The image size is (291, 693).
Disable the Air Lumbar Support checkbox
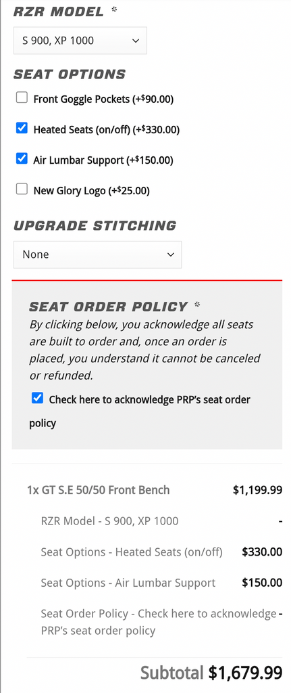pyautogui.click(x=22, y=158)
